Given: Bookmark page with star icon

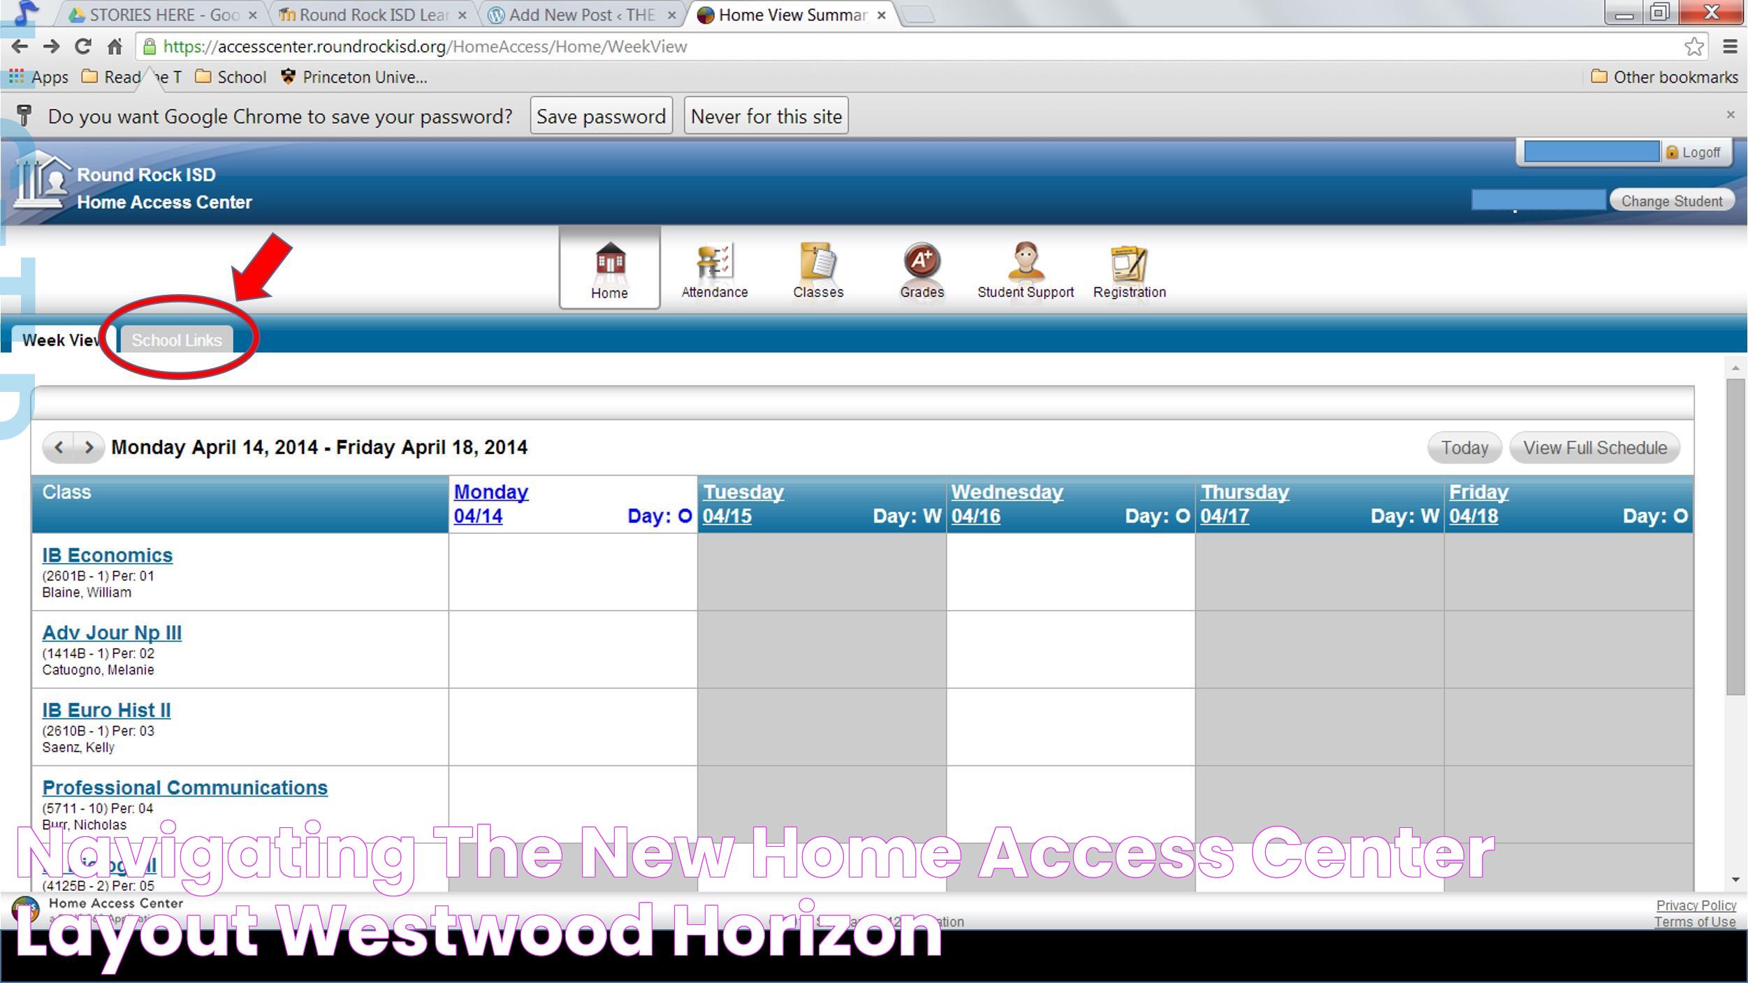Looking at the screenshot, I should 1694,47.
